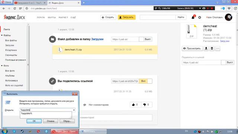Screen dimensions: 238x134
Task: Open Альбомы in sidebar
Action: (10, 76)
